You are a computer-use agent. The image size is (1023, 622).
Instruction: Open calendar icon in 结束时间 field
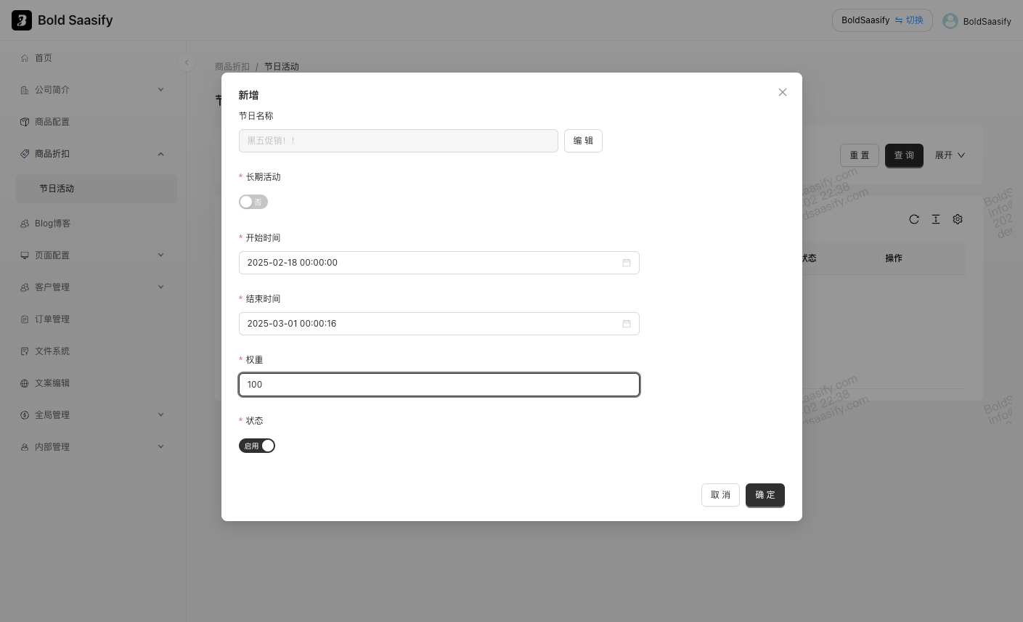click(x=627, y=324)
